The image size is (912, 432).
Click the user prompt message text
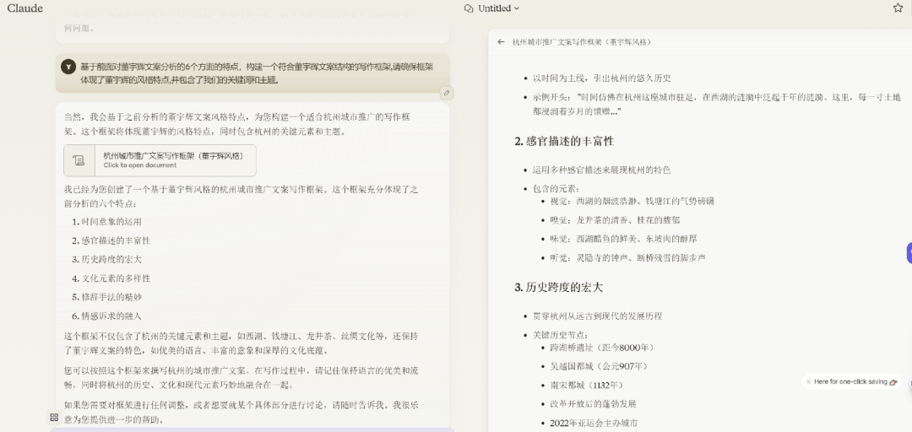257,73
